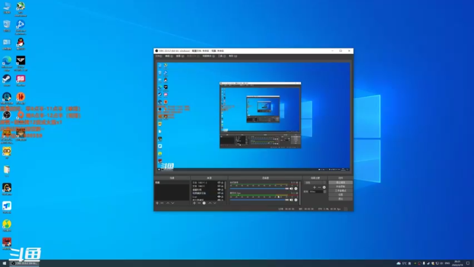Open the This PC desktop icon
The image size is (474, 267).
7,6
